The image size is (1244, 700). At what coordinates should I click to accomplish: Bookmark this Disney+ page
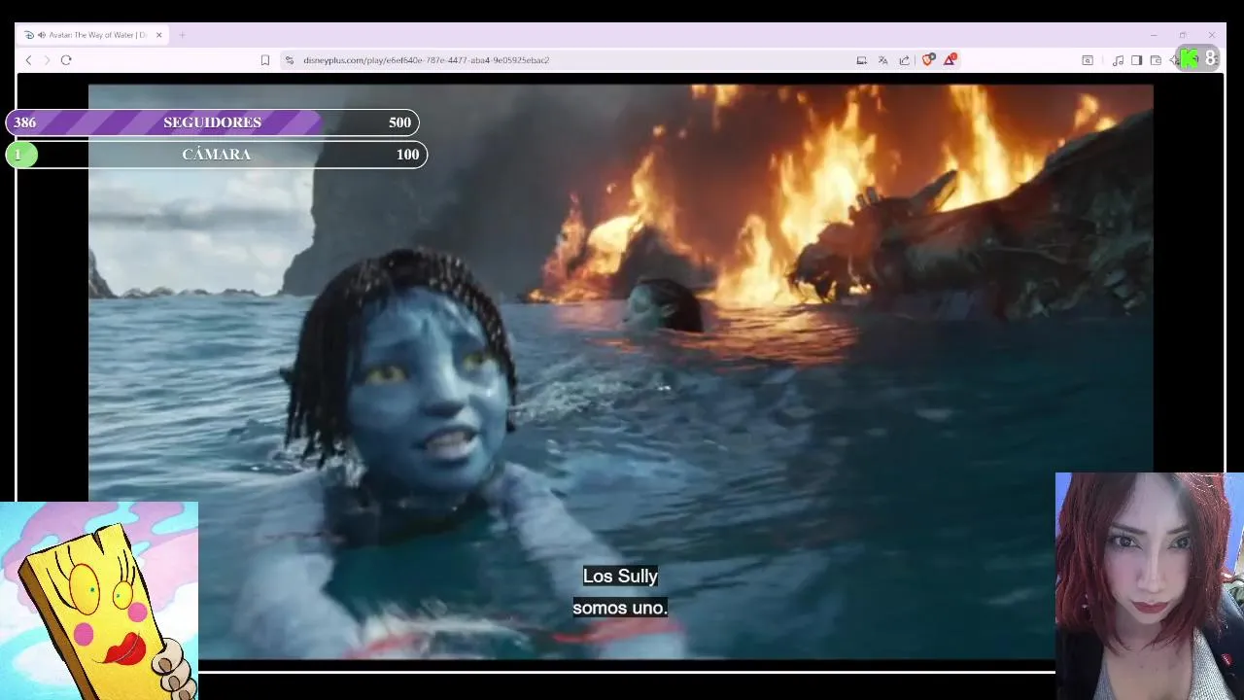264,60
